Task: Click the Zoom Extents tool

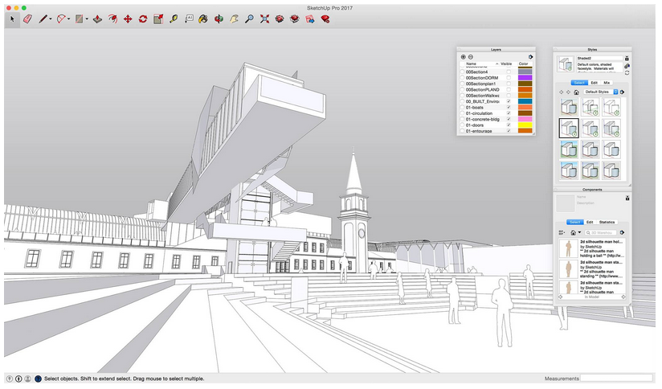Action: tap(264, 19)
